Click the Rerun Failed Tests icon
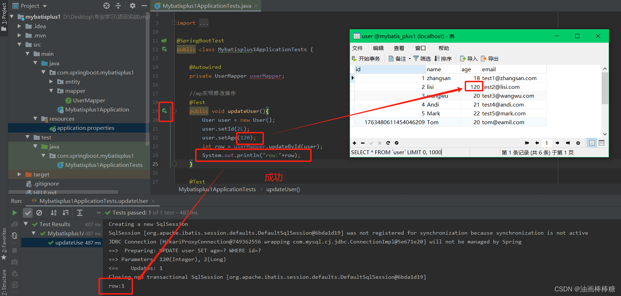Image resolution: width=621 pixels, height=296 pixels. (14, 224)
